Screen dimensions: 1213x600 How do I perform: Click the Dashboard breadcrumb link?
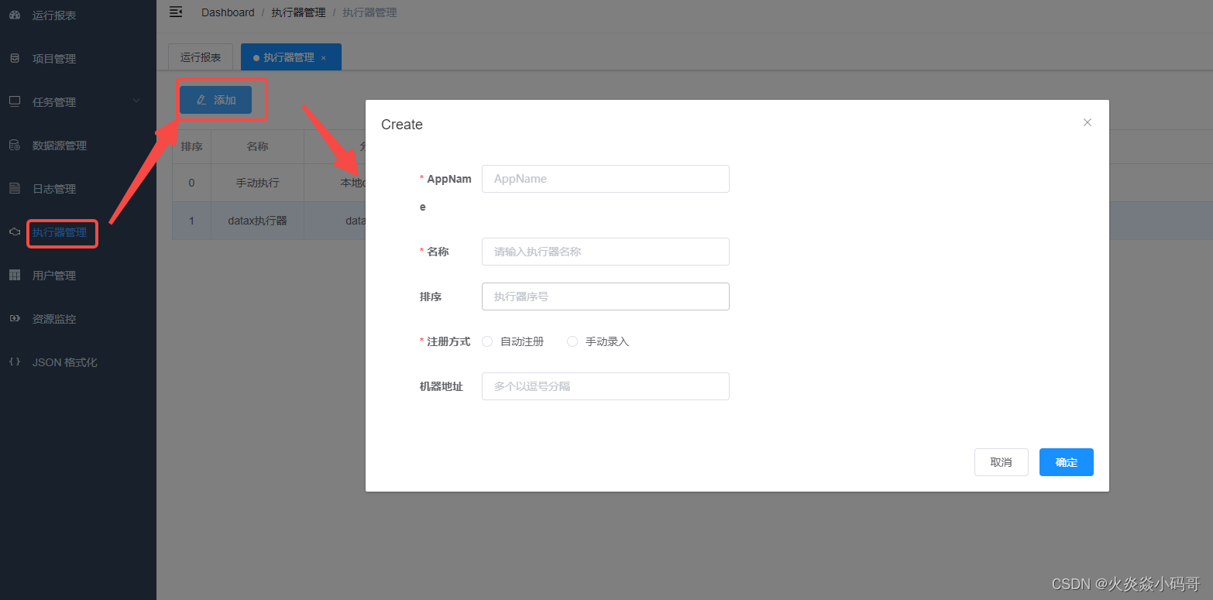228,12
